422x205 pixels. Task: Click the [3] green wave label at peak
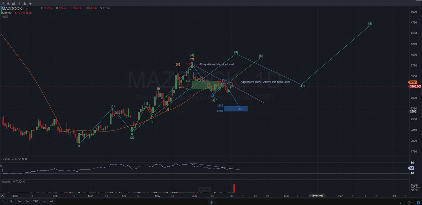click(192, 55)
